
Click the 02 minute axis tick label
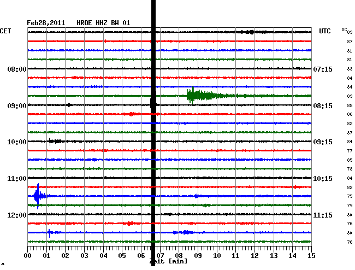pyautogui.click(x=65, y=256)
